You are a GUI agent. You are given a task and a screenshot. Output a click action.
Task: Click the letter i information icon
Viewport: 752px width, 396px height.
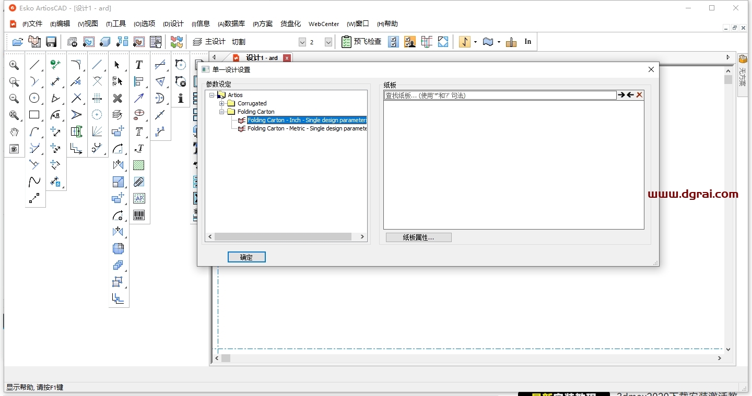[181, 98]
